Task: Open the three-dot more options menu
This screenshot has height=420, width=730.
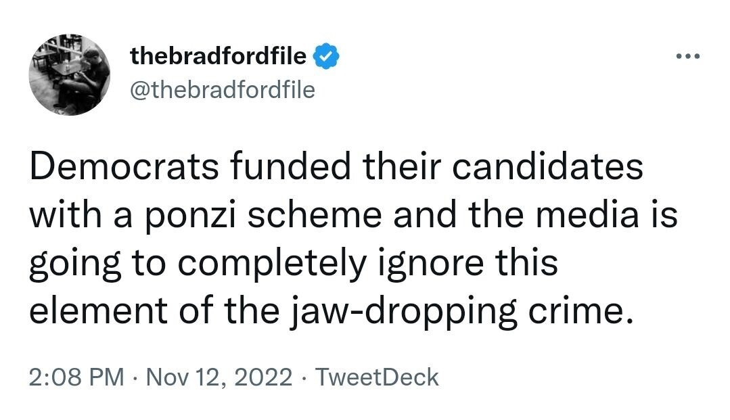Action: 688,56
